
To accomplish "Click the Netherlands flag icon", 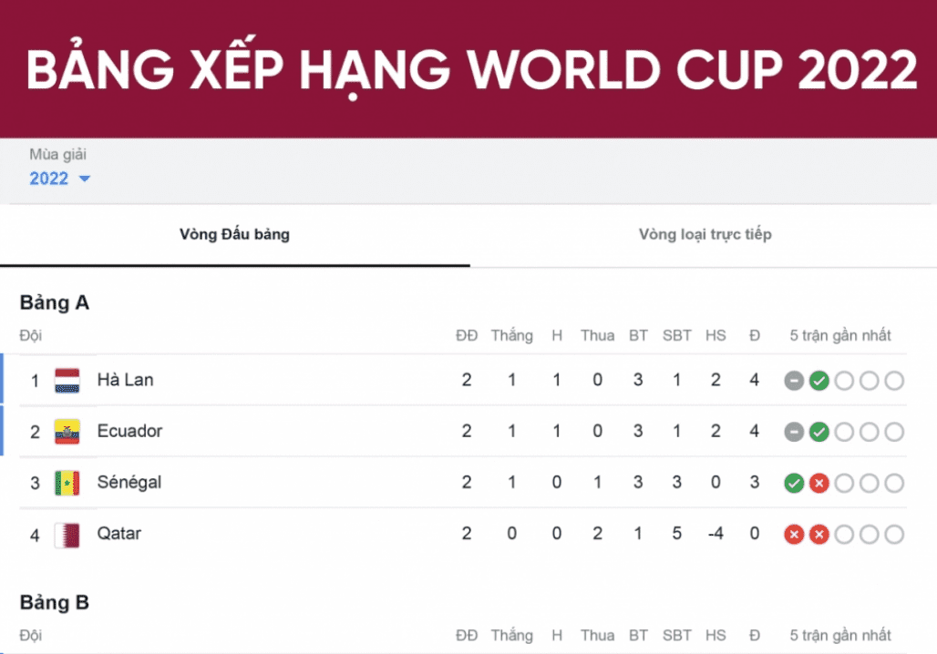I will pos(67,380).
